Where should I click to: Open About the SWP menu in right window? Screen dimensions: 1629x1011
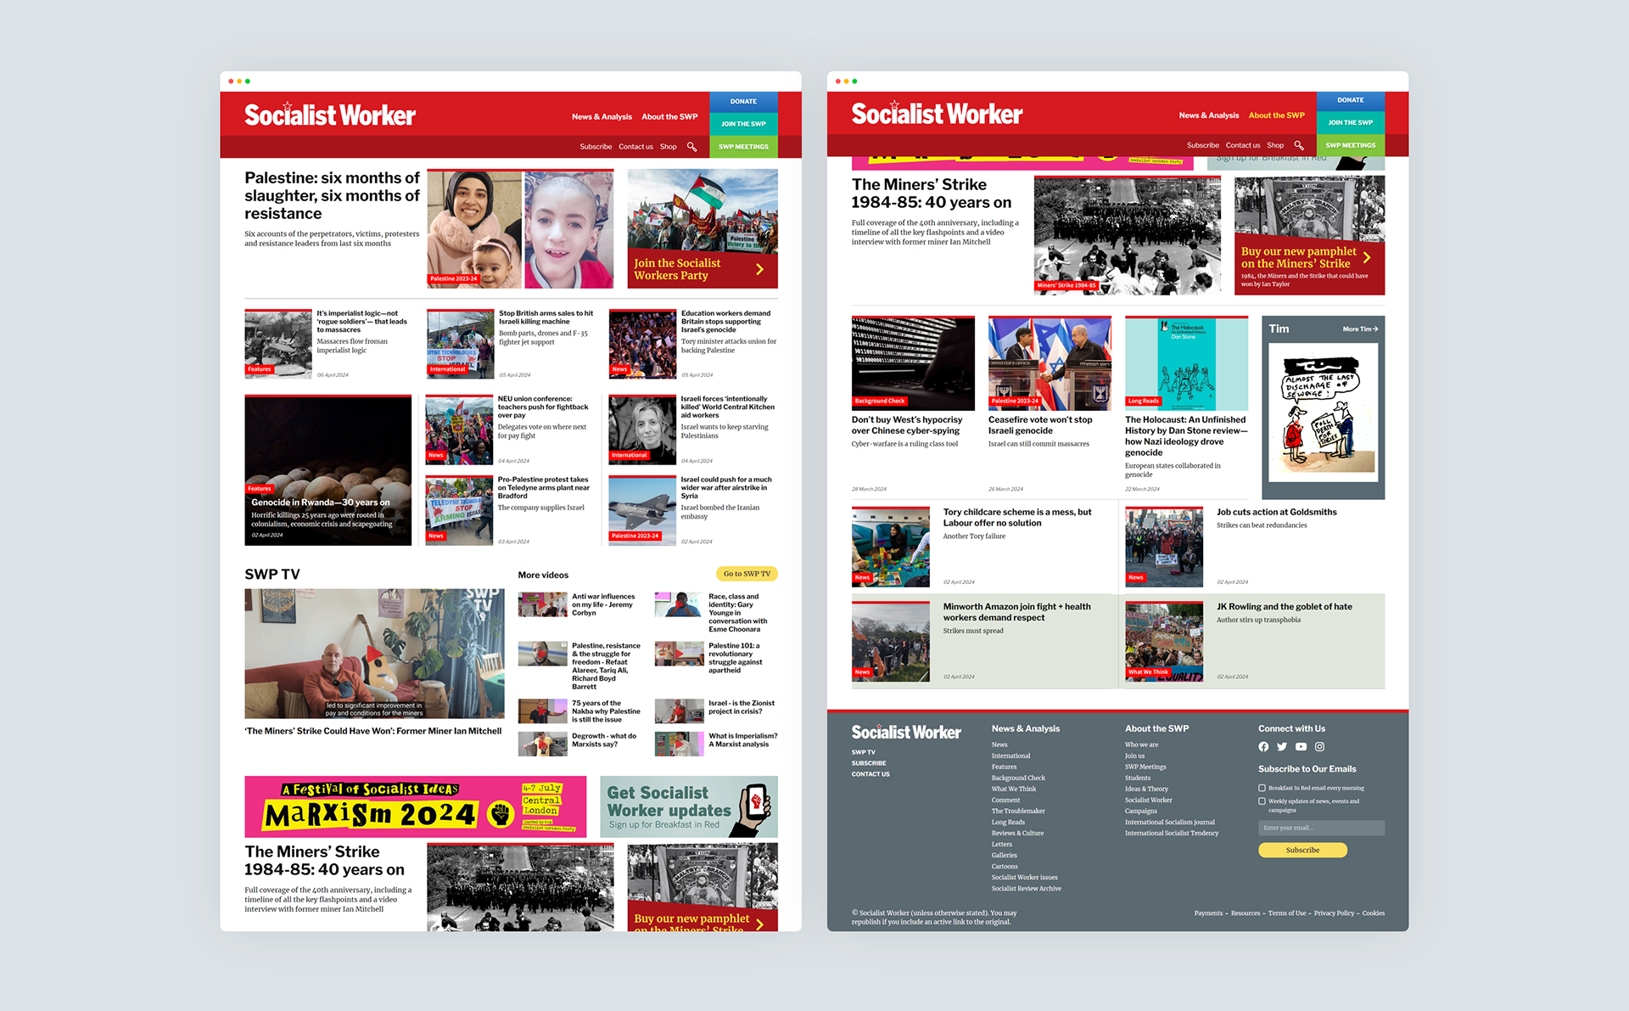pos(1276,115)
